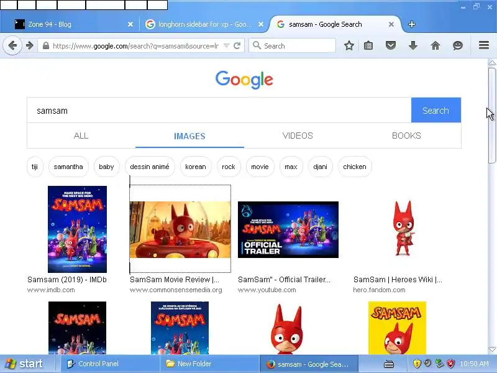Filter images by samantha chip

click(68, 167)
